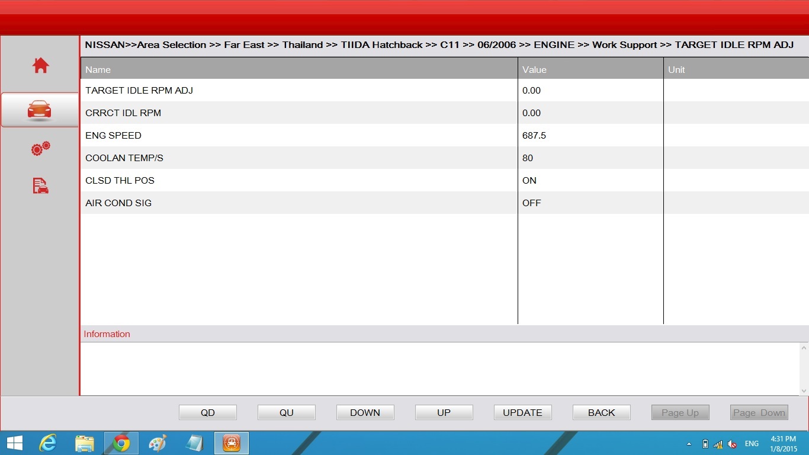
Task: Click the Page Up button
Action: 680,412
